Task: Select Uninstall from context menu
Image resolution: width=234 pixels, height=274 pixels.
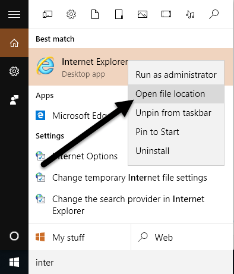Action: pyautogui.click(x=176, y=151)
